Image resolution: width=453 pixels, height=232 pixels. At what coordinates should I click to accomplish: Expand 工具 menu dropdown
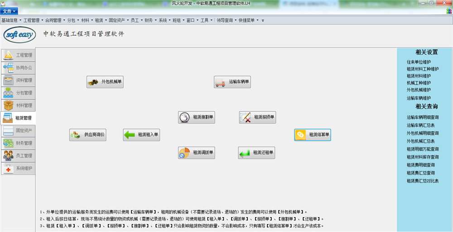click(x=206, y=20)
